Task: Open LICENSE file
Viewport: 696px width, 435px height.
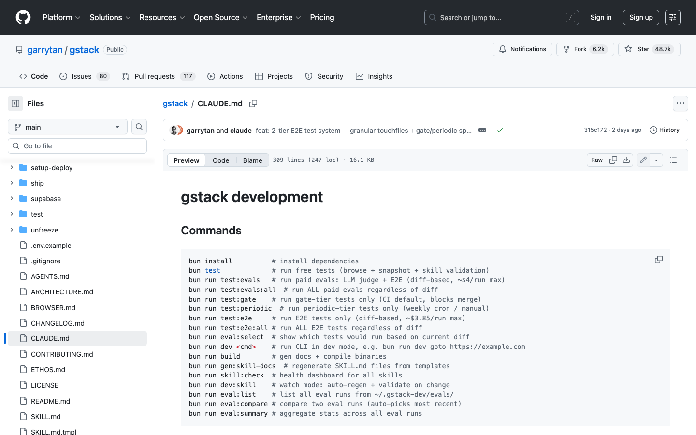Action: pyautogui.click(x=44, y=385)
